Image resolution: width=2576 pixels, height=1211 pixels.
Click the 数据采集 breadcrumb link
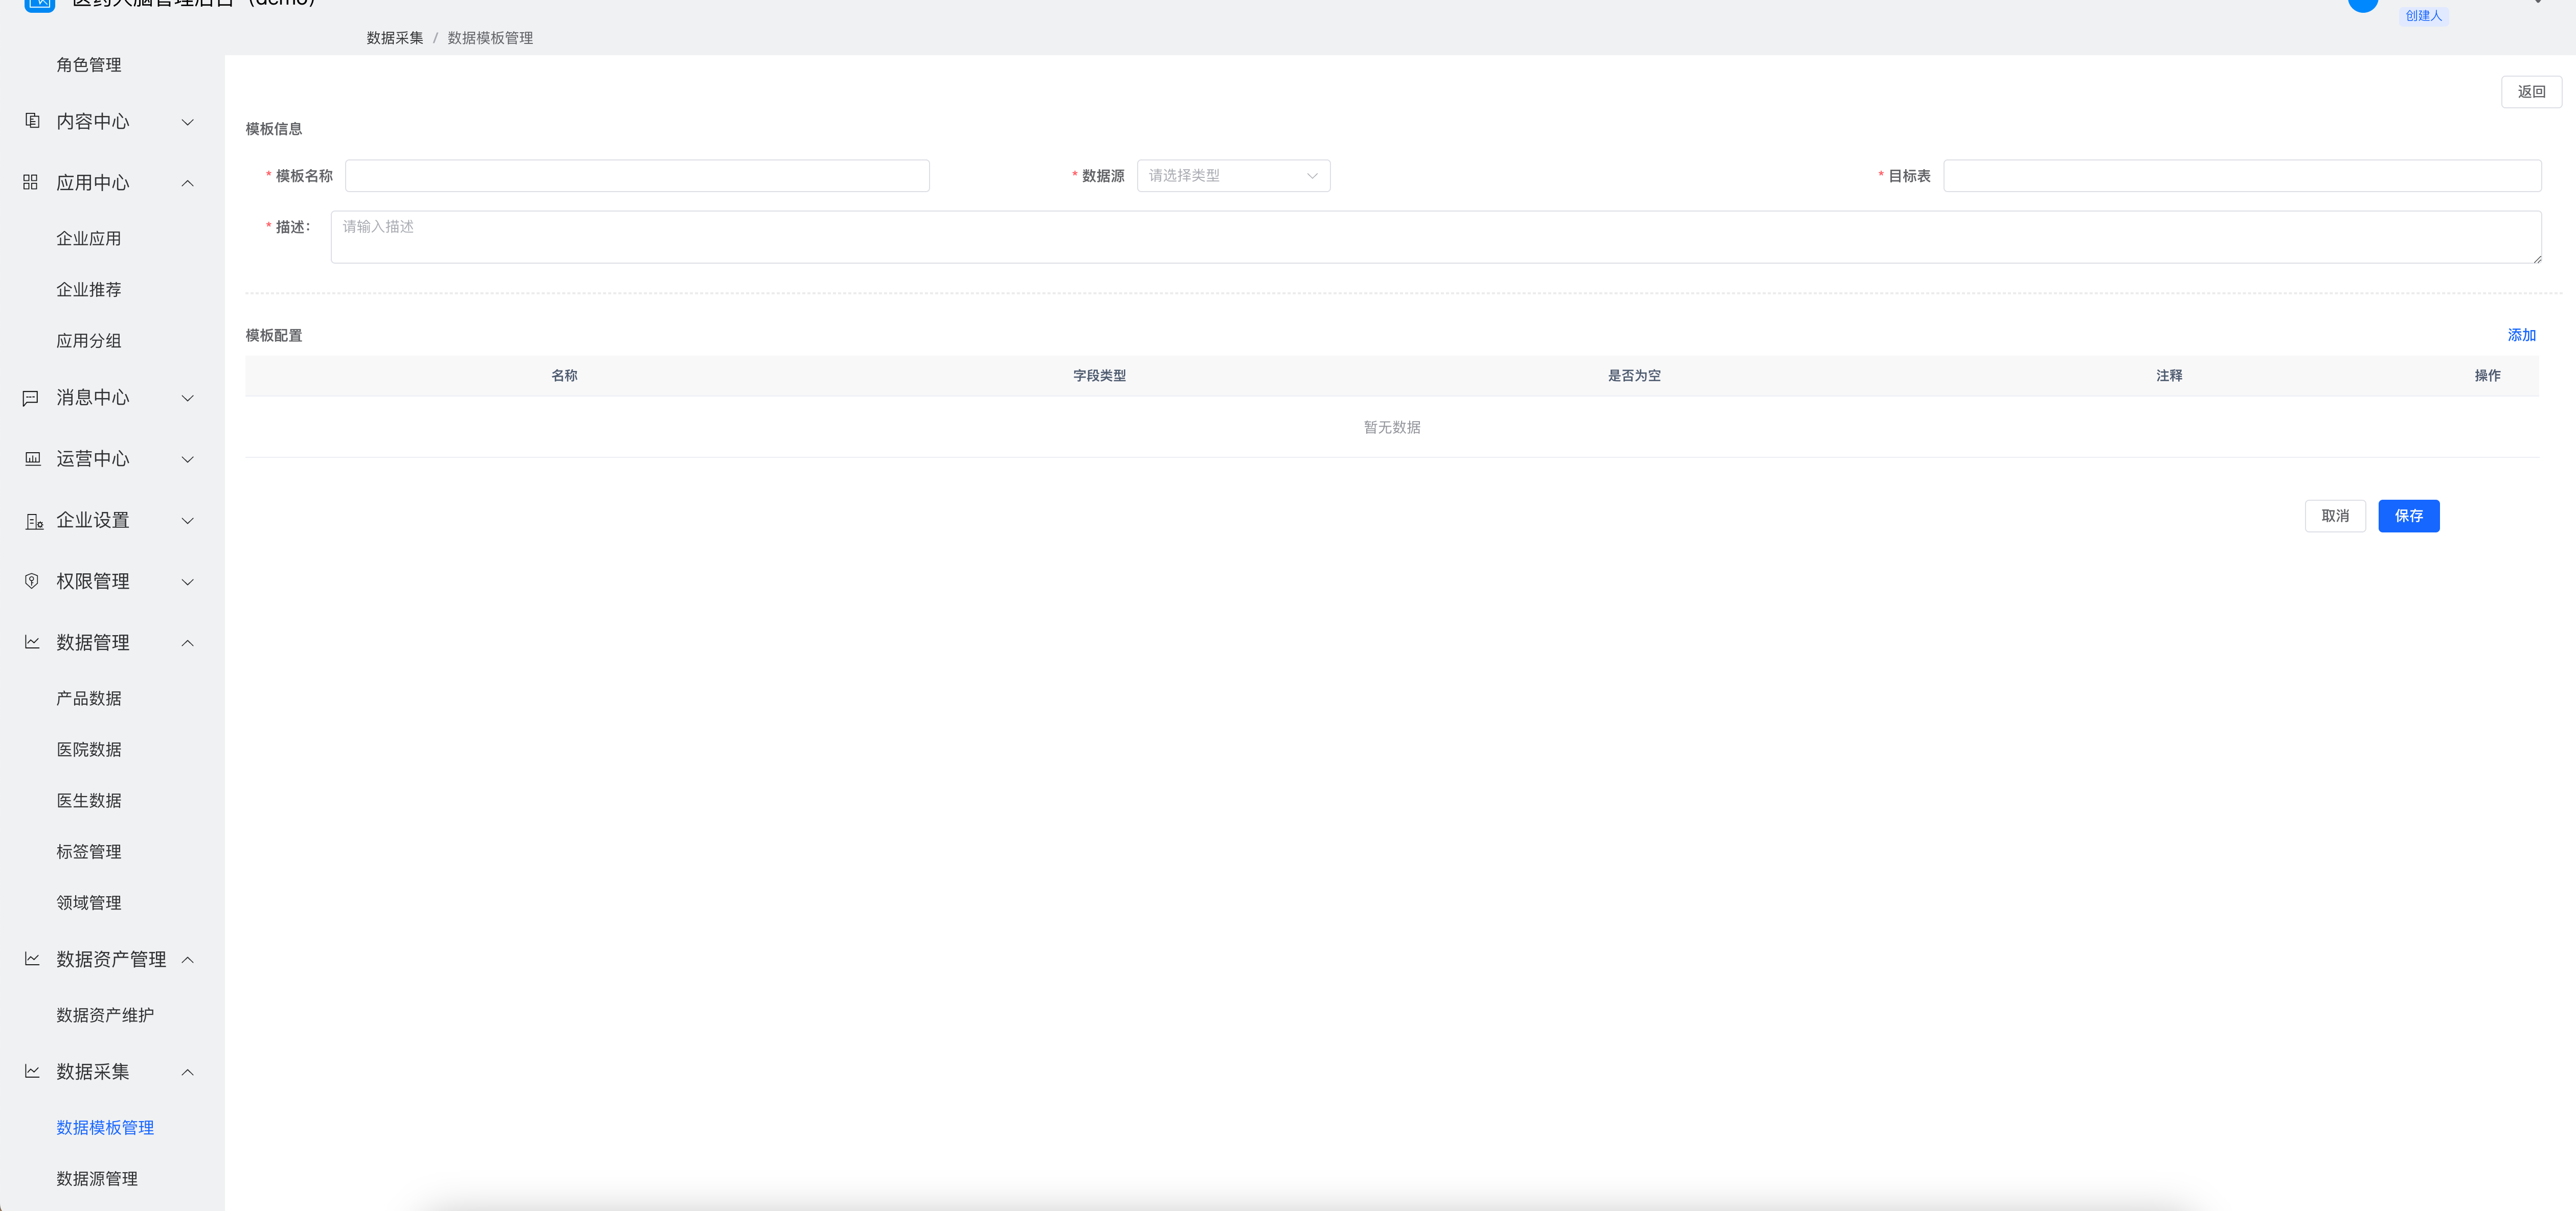pos(395,38)
